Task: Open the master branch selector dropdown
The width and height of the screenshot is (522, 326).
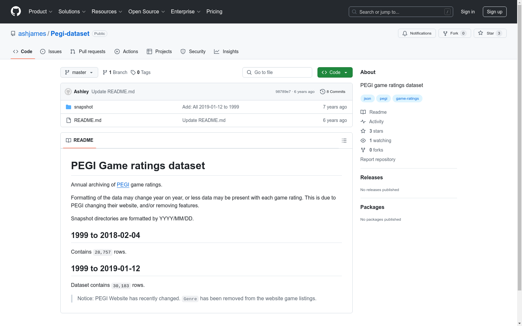Action: coord(79,72)
